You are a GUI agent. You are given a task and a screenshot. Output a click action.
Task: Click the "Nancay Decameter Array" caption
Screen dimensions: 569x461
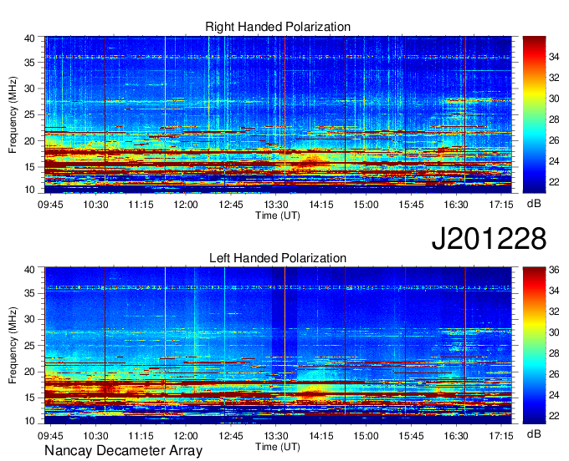[x=123, y=451]
